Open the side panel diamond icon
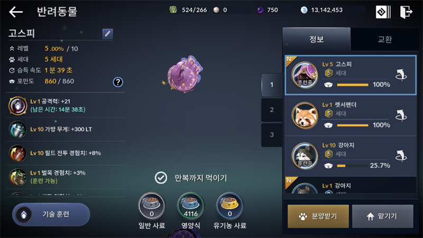 (x=383, y=12)
